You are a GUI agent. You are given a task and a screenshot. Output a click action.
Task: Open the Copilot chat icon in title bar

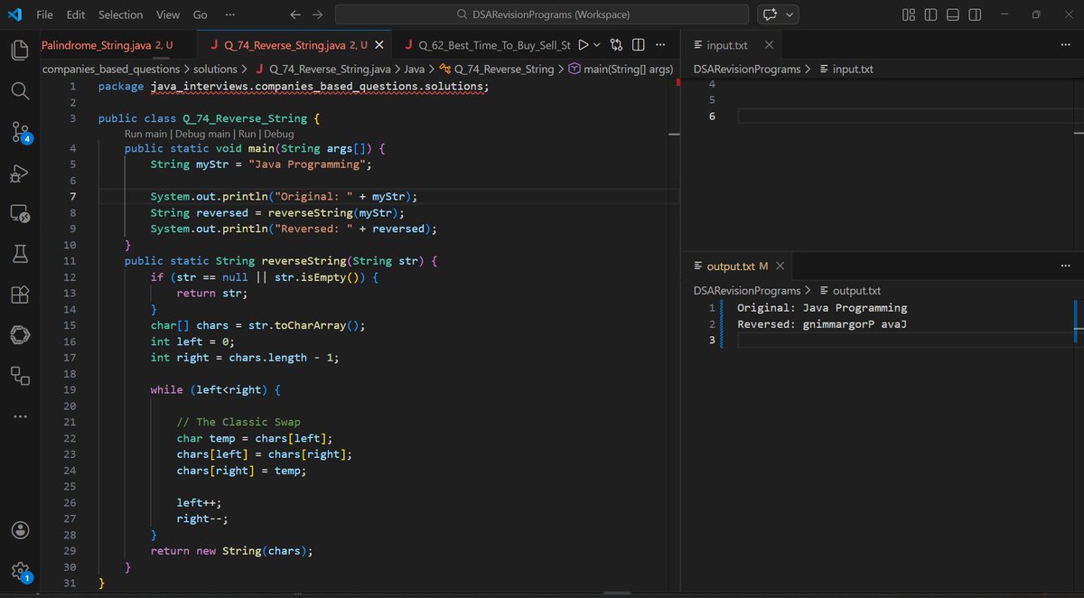(x=771, y=14)
